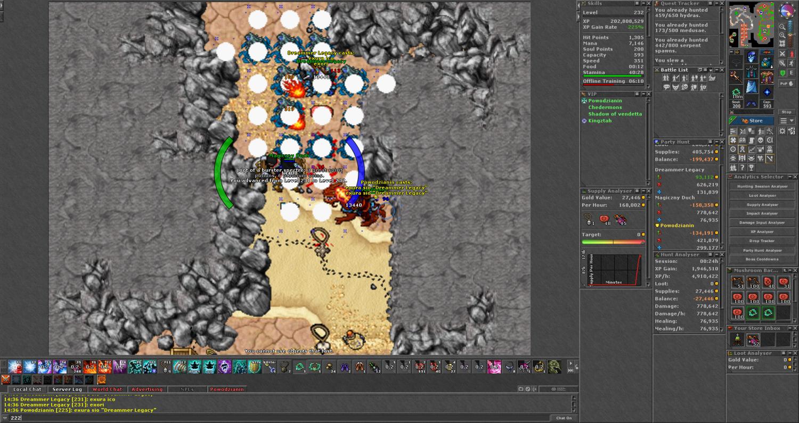This screenshot has width=799, height=423.
Task: Select the armor equipment slot
Action: pyautogui.click(x=751, y=72)
